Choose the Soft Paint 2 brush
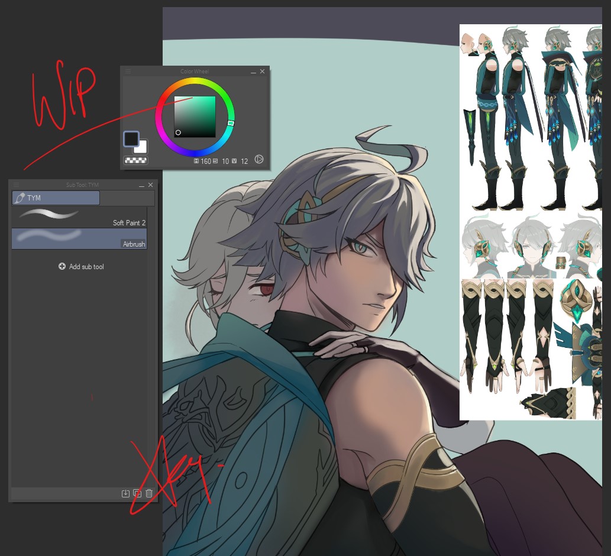The width and height of the screenshot is (611, 556). (x=79, y=218)
